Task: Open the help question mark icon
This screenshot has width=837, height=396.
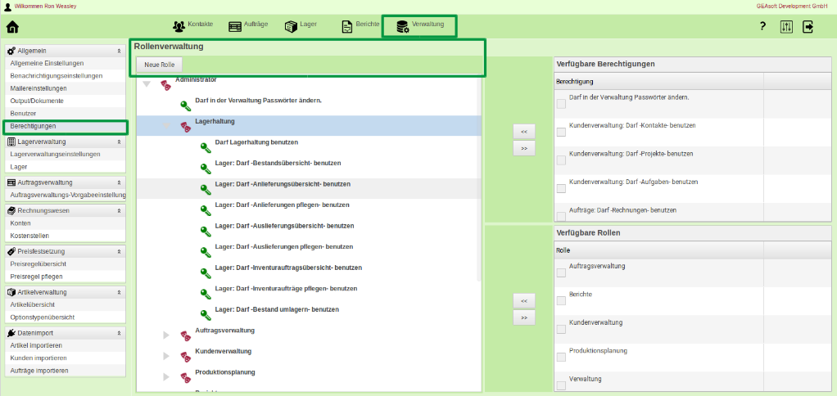Action: point(762,27)
